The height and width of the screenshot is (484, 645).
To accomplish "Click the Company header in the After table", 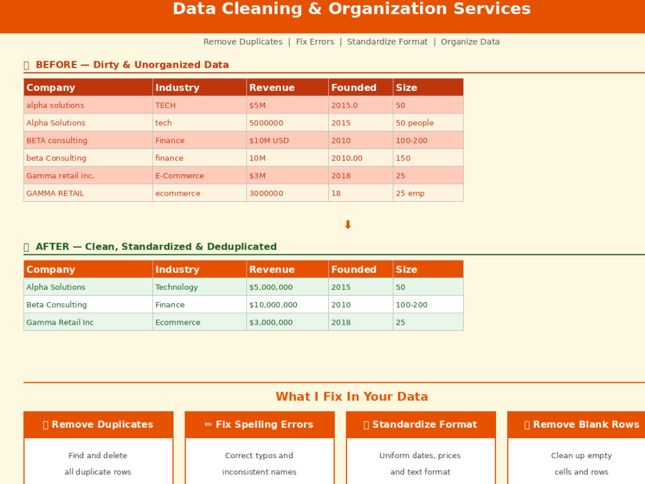I will pyautogui.click(x=88, y=269).
